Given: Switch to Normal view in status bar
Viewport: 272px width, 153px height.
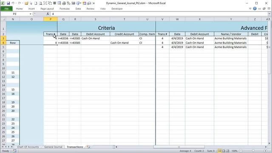Looking at the screenshot, I should coord(220,151).
